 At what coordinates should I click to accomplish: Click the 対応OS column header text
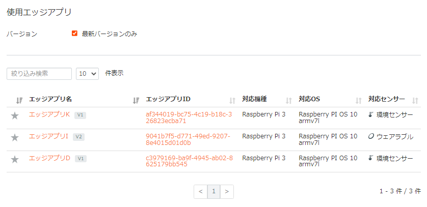309,99
